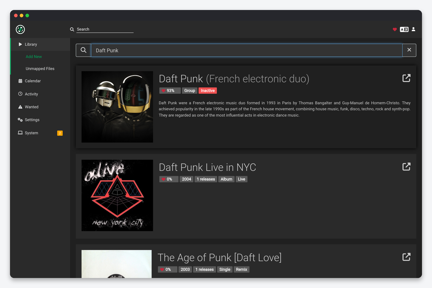Open Daft Punk Live in NYC external link
Viewport: 432px width, 288px height.
[x=406, y=167]
